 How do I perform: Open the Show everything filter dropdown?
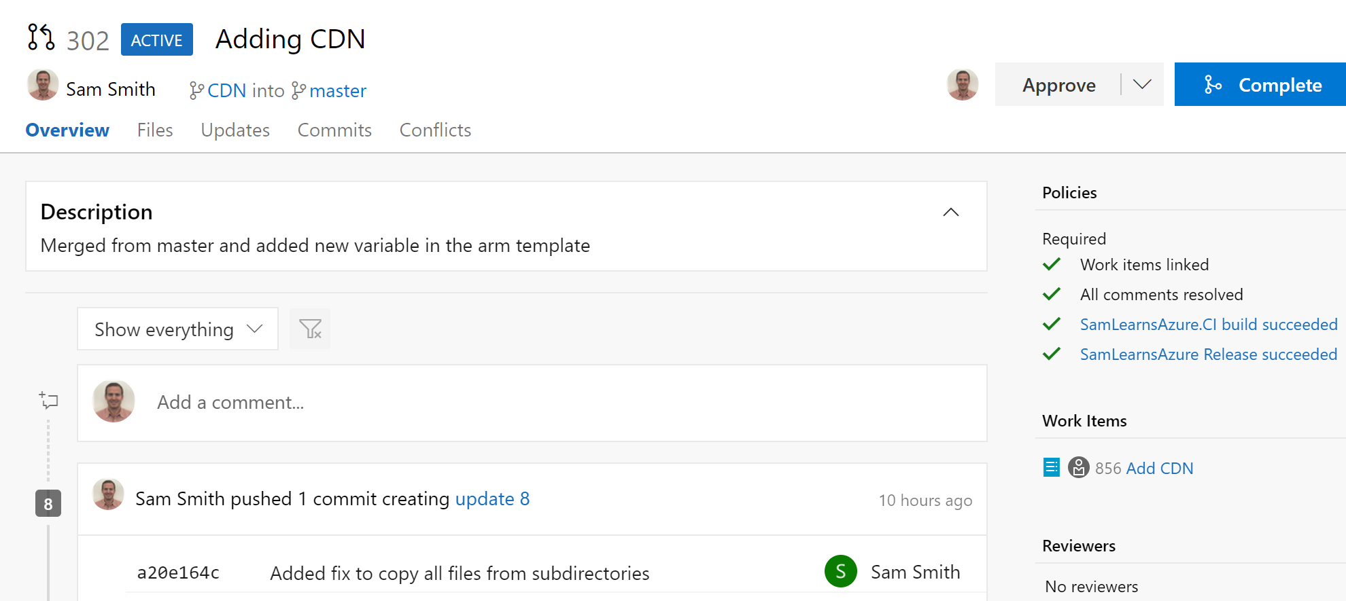[x=177, y=329]
